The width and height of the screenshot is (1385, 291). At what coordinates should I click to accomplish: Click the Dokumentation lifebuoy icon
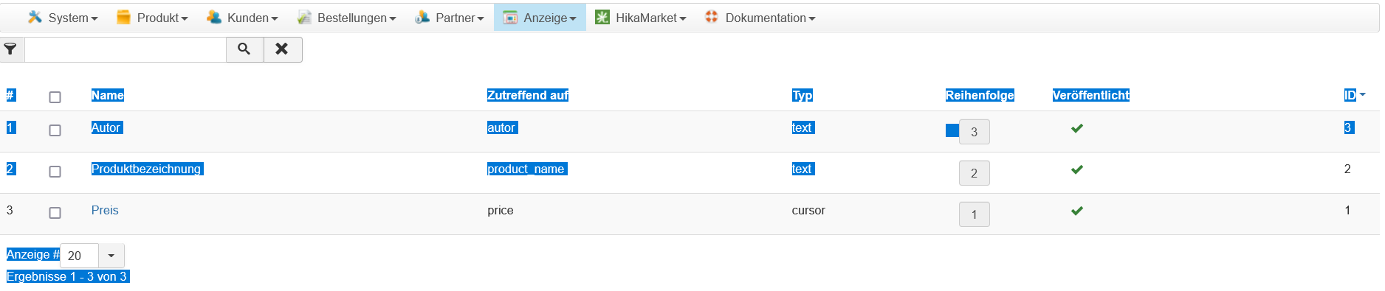click(712, 17)
